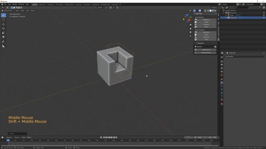Hide Collection with its eye icon

coord(264,13)
